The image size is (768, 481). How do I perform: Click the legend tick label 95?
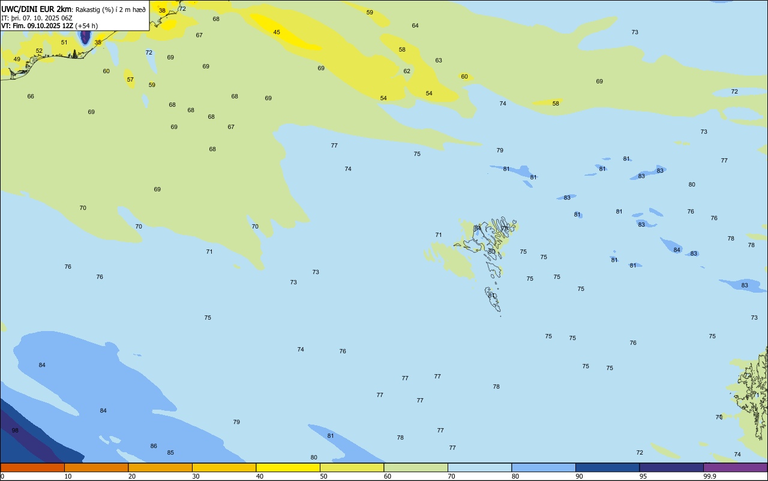coord(643,476)
